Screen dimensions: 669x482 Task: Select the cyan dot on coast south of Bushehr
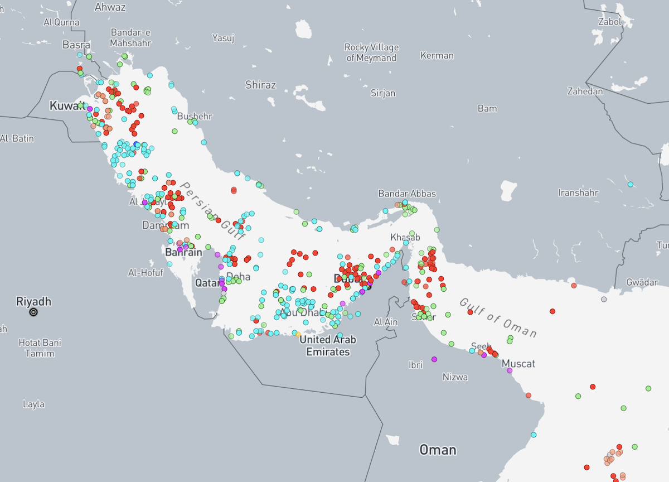point(204,142)
